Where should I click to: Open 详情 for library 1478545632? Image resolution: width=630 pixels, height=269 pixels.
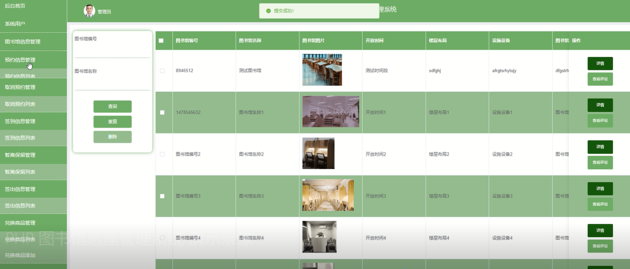tap(600, 105)
